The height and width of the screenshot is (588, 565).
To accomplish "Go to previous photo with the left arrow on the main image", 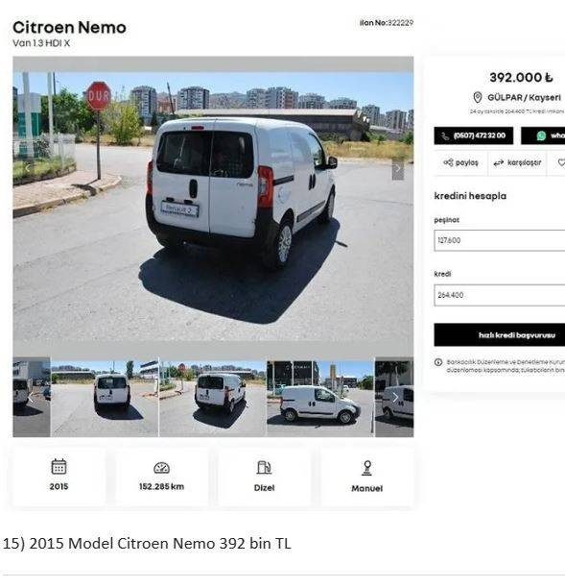I will 28,168.
